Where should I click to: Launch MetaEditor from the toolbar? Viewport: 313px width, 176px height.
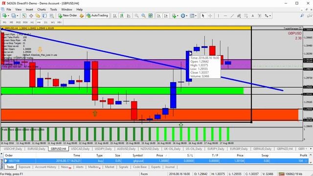[82, 16]
